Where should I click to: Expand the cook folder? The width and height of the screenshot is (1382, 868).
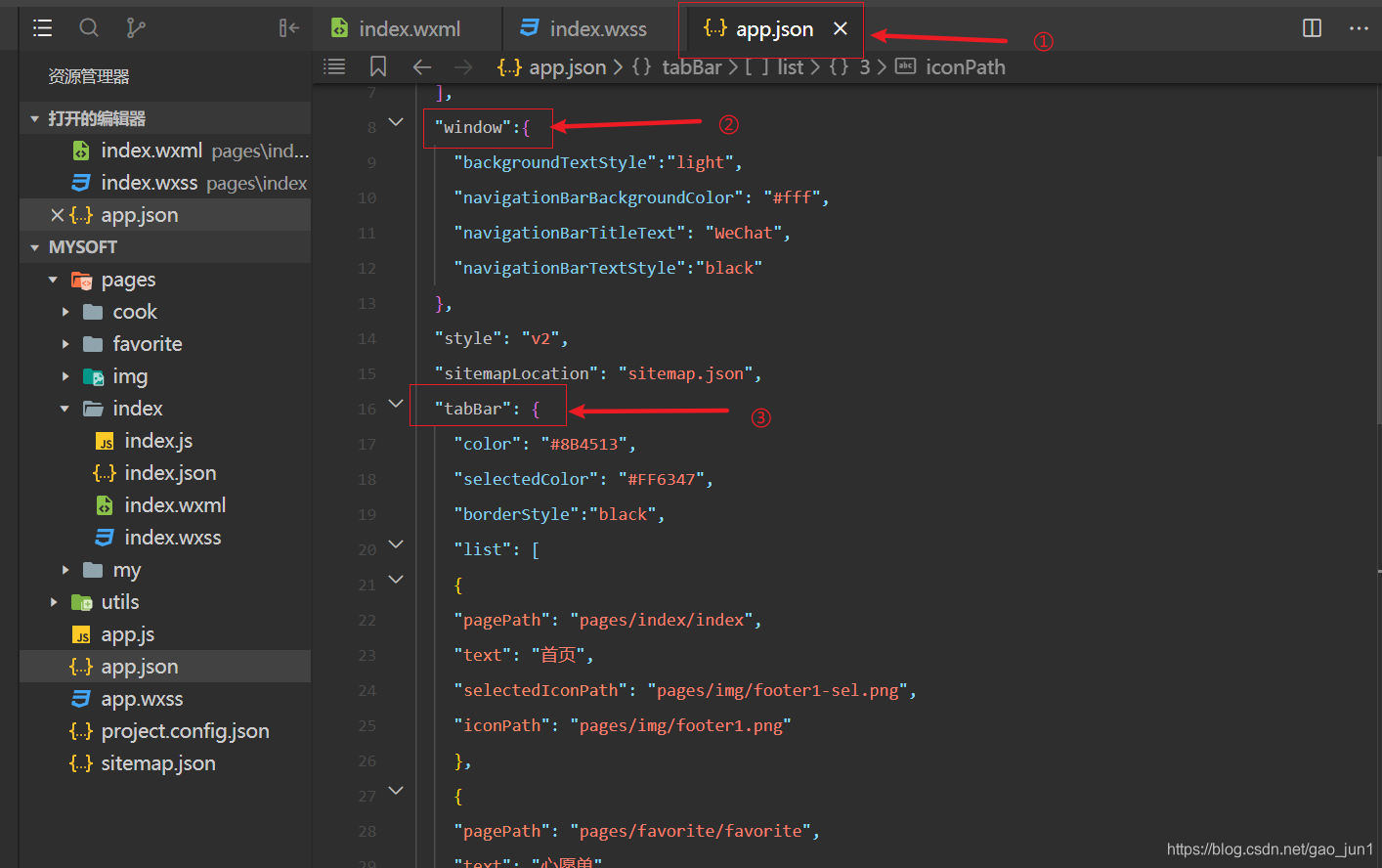(x=65, y=312)
